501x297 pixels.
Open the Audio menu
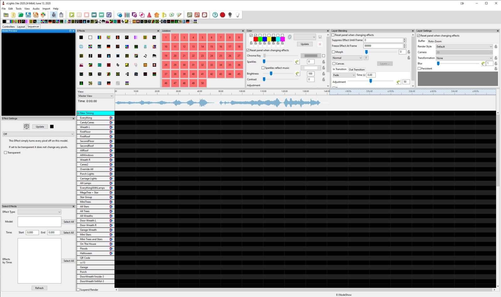[36, 8]
